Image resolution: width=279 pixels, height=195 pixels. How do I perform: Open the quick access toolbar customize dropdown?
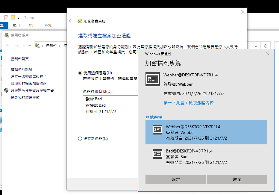(18, 18)
